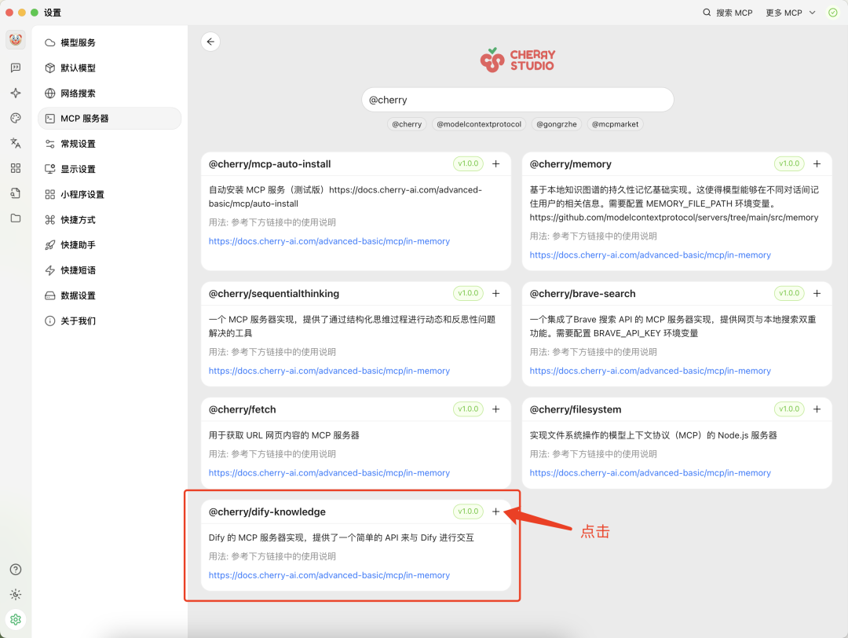Select MCP 服务器 menu item
This screenshot has width=848, height=638.
[x=109, y=118]
